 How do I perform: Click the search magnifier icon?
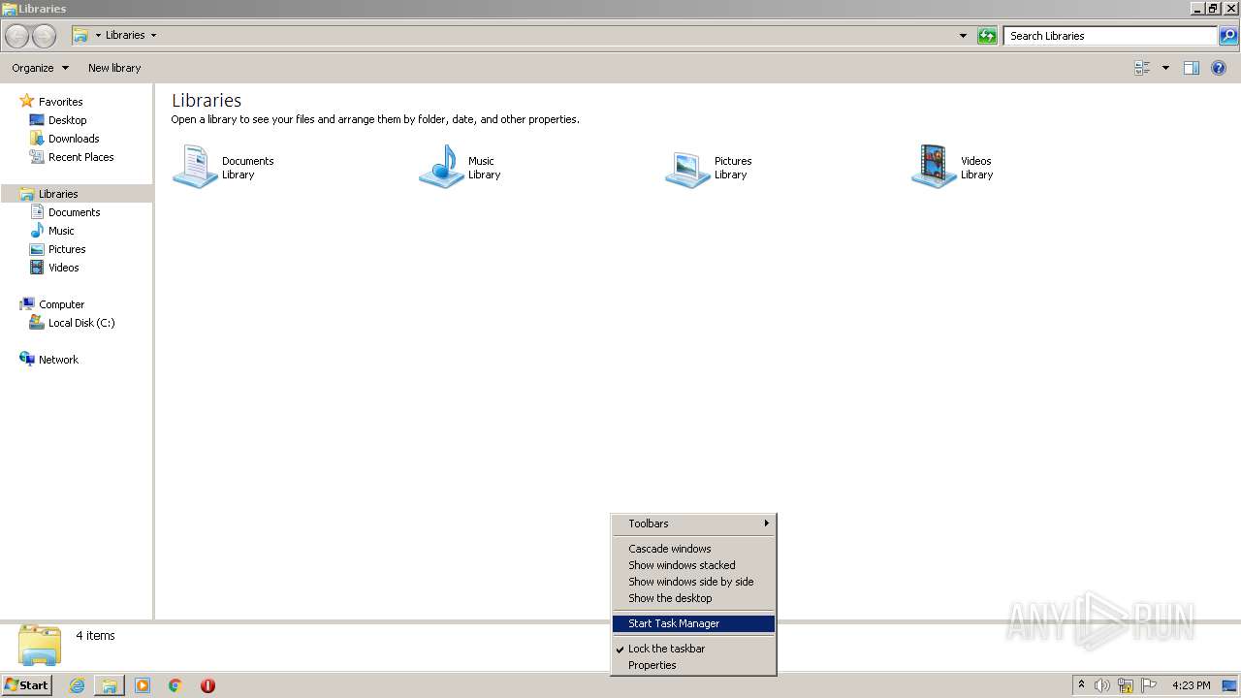click(x=1228, y=36)
